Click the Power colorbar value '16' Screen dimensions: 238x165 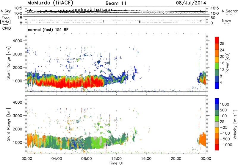pos(222,63)
